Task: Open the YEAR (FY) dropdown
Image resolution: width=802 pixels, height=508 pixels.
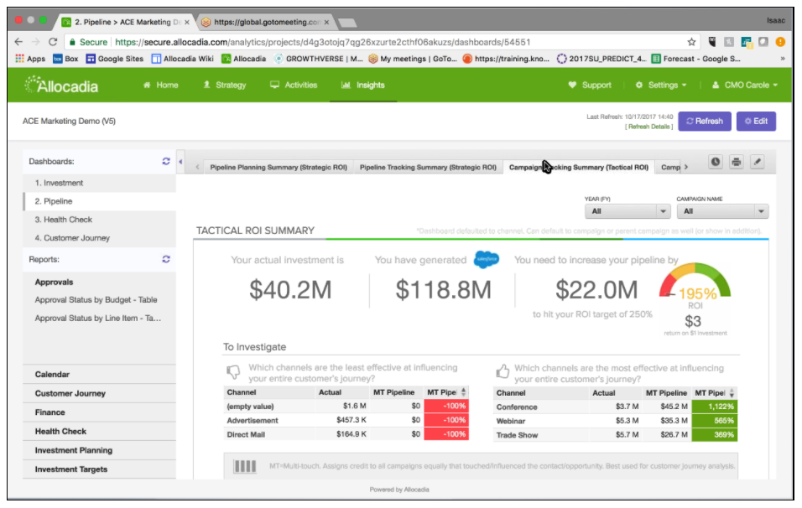Action: 627,211
